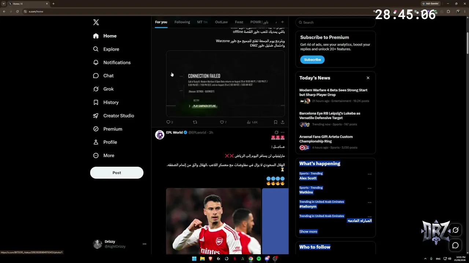
Task: Click the X logo in the sidebar
Action: pyautogui.click(x=96, y=22)
